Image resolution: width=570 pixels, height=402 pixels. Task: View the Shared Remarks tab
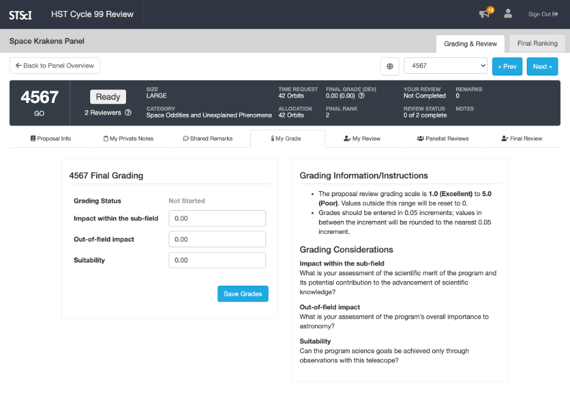[208, 139]
